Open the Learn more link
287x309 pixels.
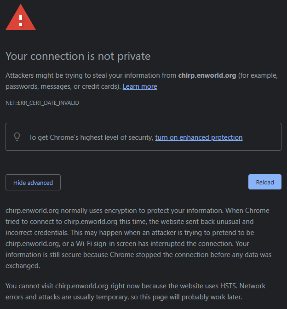(x=140, y=86)
